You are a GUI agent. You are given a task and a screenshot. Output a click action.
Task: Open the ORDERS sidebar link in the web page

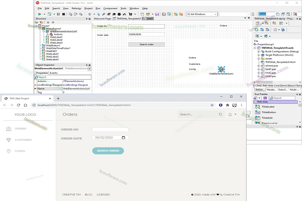(x=21, y=129)
